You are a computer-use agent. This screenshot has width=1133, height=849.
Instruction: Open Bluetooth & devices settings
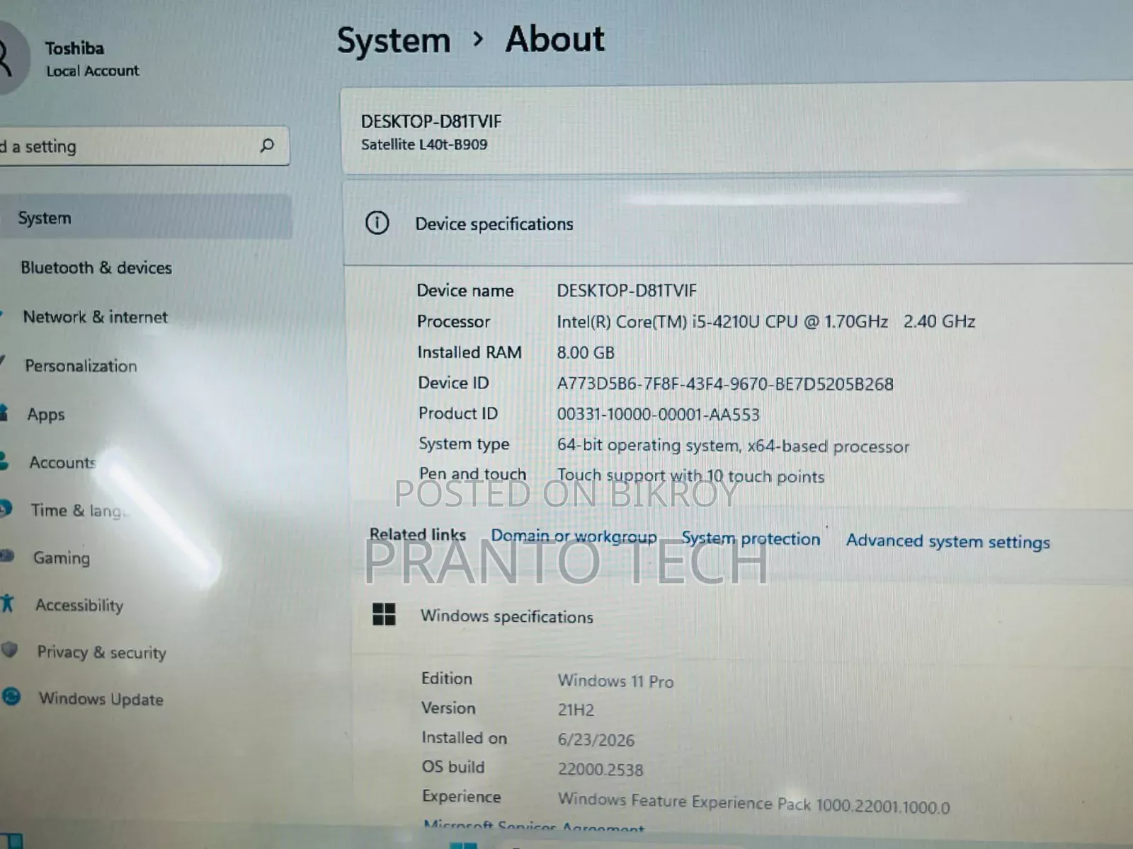[96, 267]
